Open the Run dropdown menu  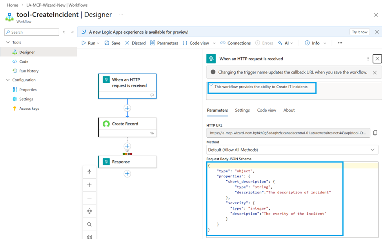(98, 43)
